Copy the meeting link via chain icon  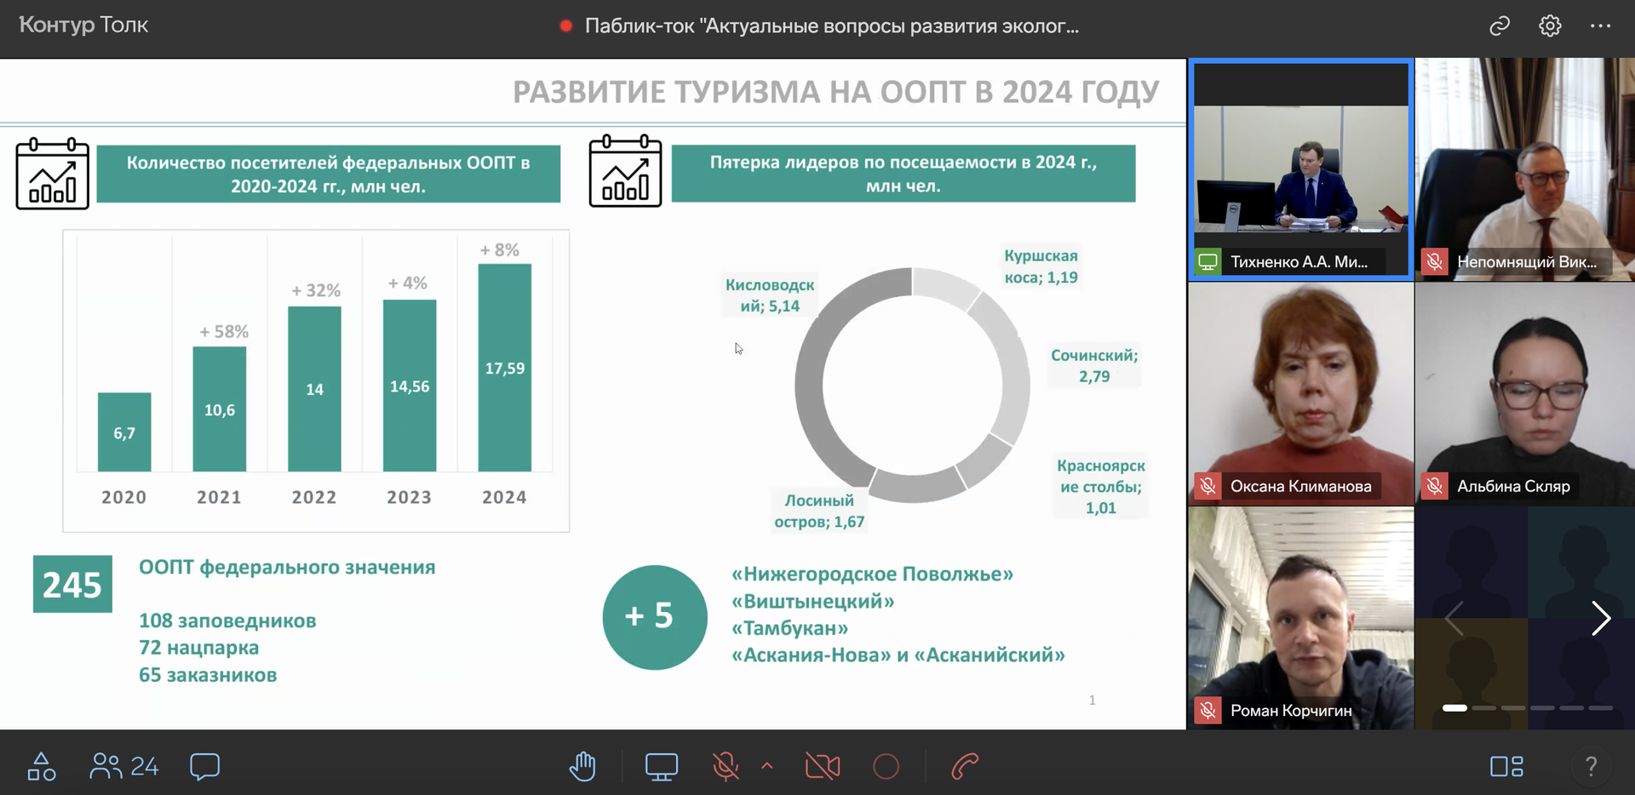click(x=1499, y=26)
